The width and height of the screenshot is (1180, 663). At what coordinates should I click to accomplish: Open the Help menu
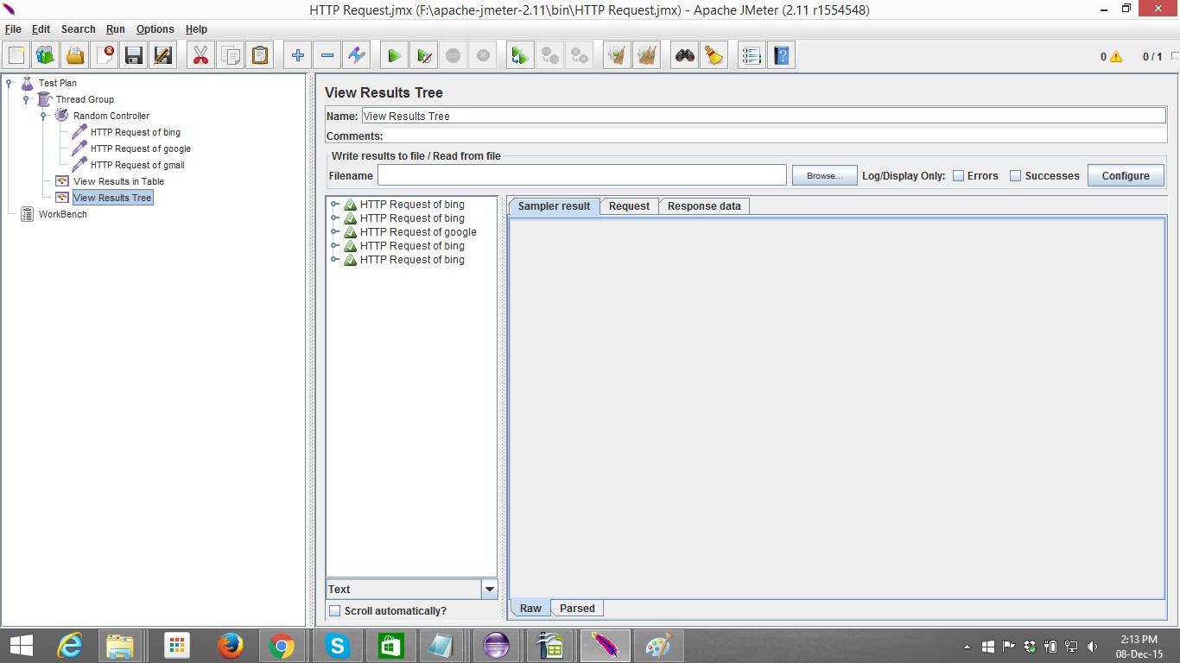[196, 29]
